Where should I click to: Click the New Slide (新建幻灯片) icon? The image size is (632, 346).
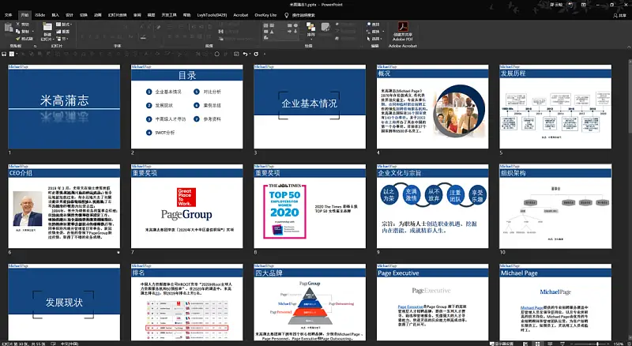(47, 28)
